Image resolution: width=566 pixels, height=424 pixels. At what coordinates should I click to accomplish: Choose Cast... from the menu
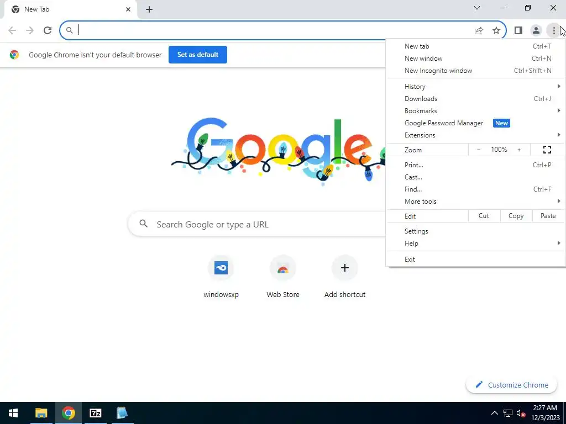476,177
